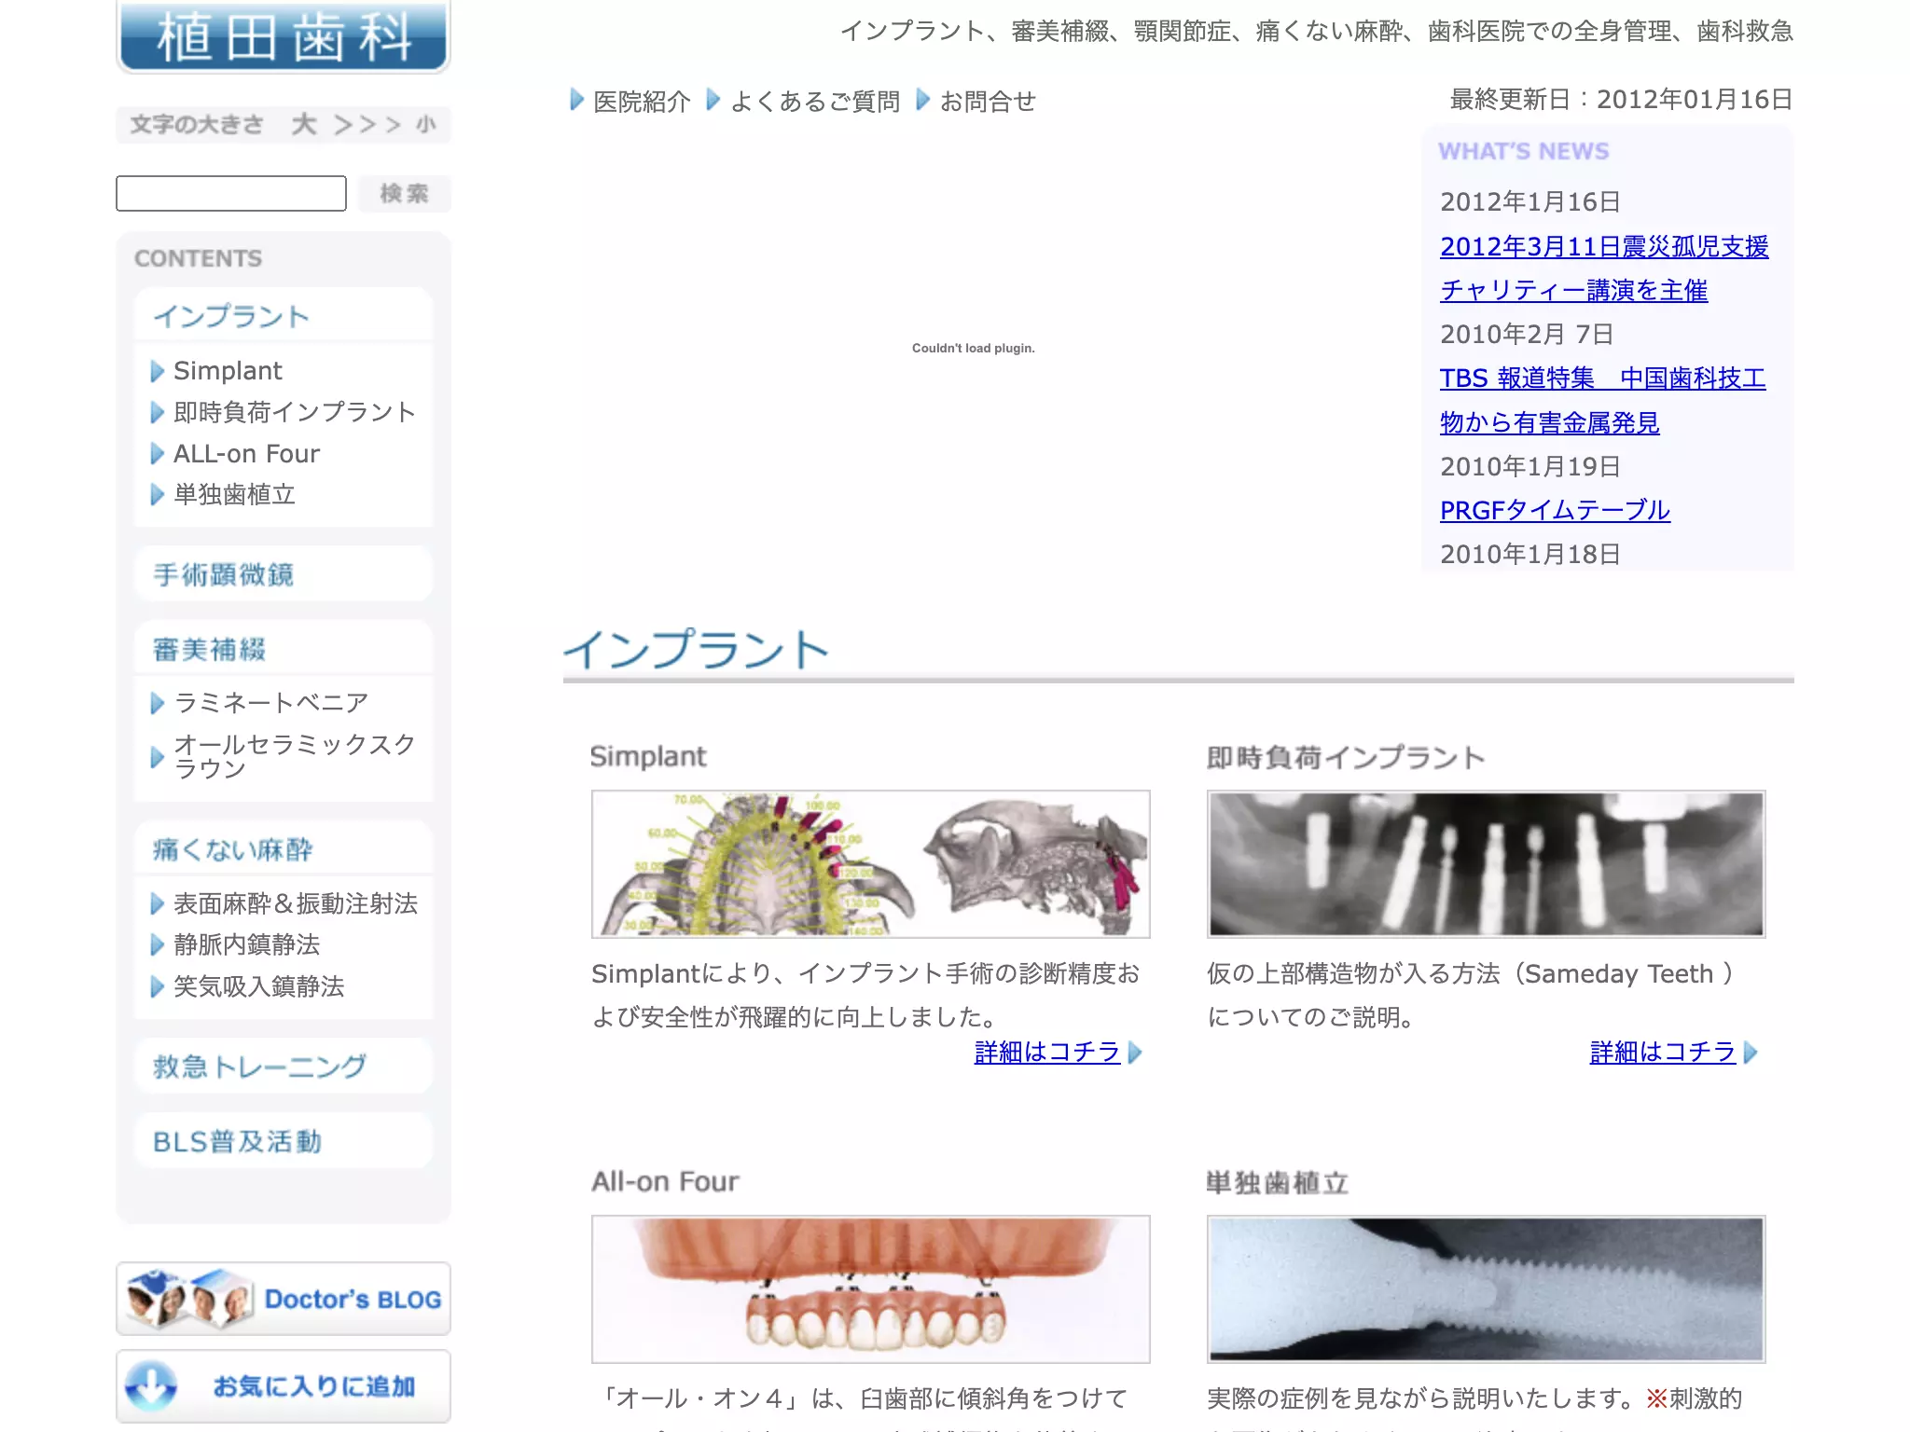Open 即時負荷インプラント in sidebar
This screenshot has height=1432, width=1910.
(x=295, y=412)
